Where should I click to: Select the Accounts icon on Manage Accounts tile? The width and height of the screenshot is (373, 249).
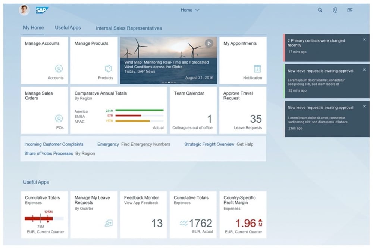click(x=59, y=69)
